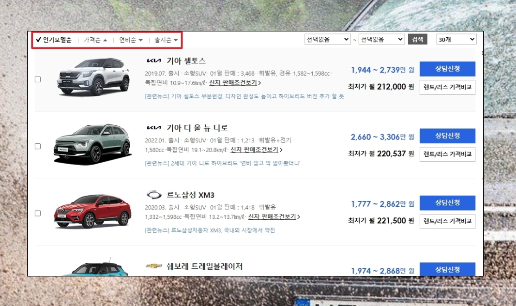Click 상담신청 for 르노삼성 XM3
The width and height of the screenshot is (516, 306).
coord(448,203)
